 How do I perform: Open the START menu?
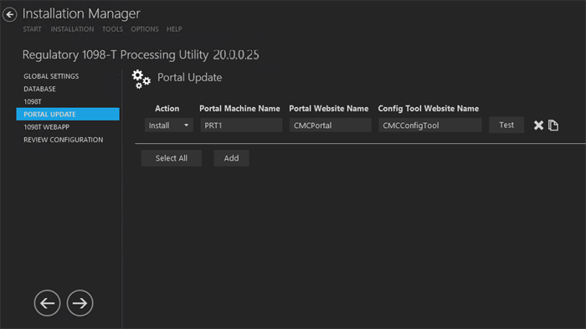pos(32,29)
